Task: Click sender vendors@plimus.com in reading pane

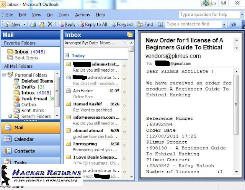Action: [x=173, y=56]
